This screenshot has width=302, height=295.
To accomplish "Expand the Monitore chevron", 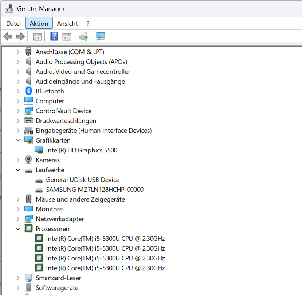I will 18,209.
